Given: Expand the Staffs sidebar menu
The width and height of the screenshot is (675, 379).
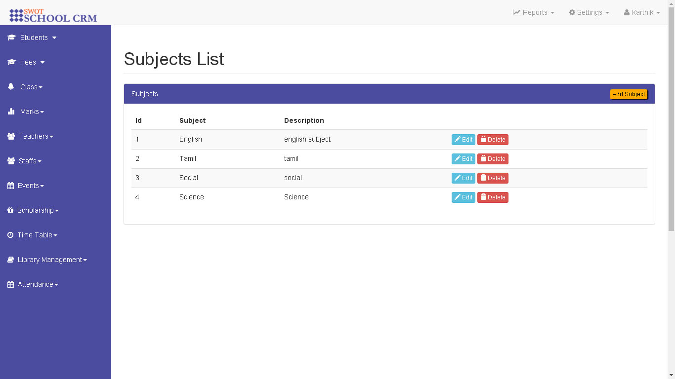Looking at the screenshot, I should click(x=28, y=161).
